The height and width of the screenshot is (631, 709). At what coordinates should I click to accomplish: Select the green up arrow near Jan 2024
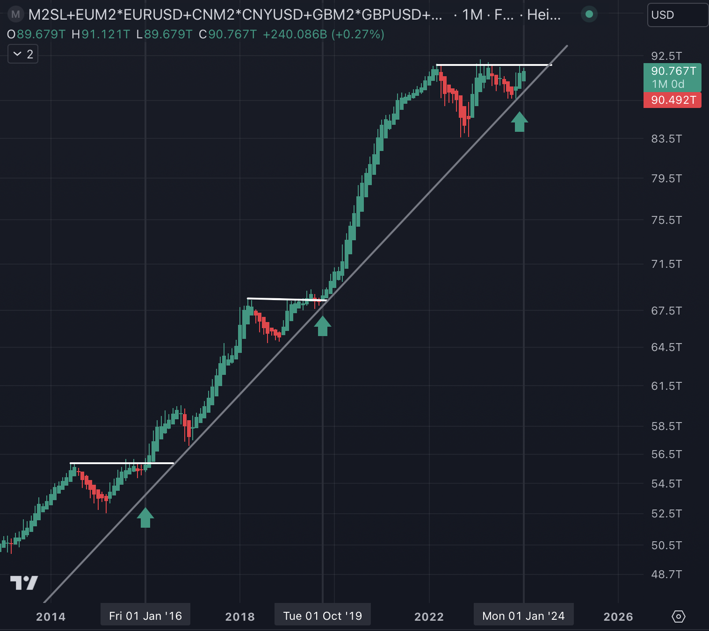520,122
